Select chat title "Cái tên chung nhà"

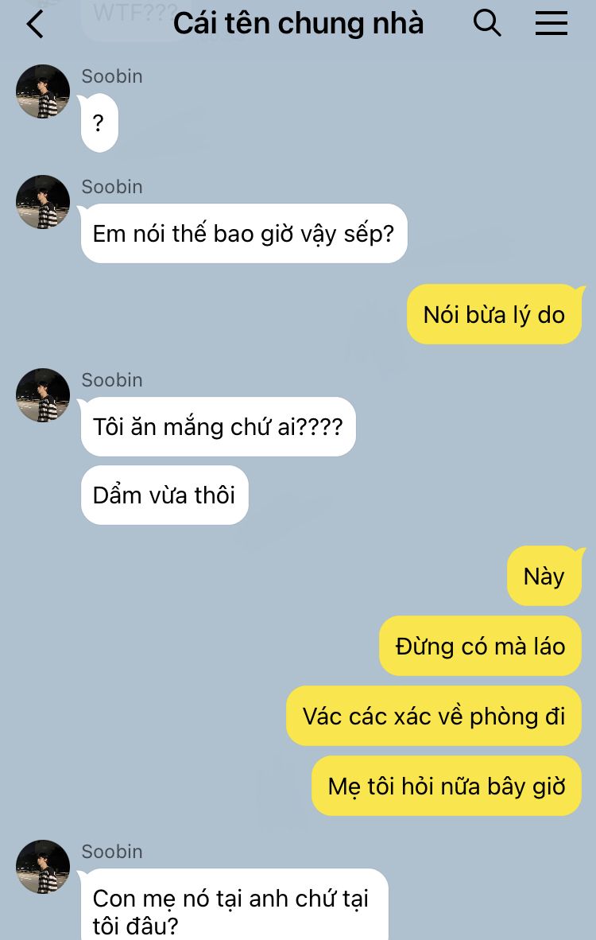click(298, 23)
